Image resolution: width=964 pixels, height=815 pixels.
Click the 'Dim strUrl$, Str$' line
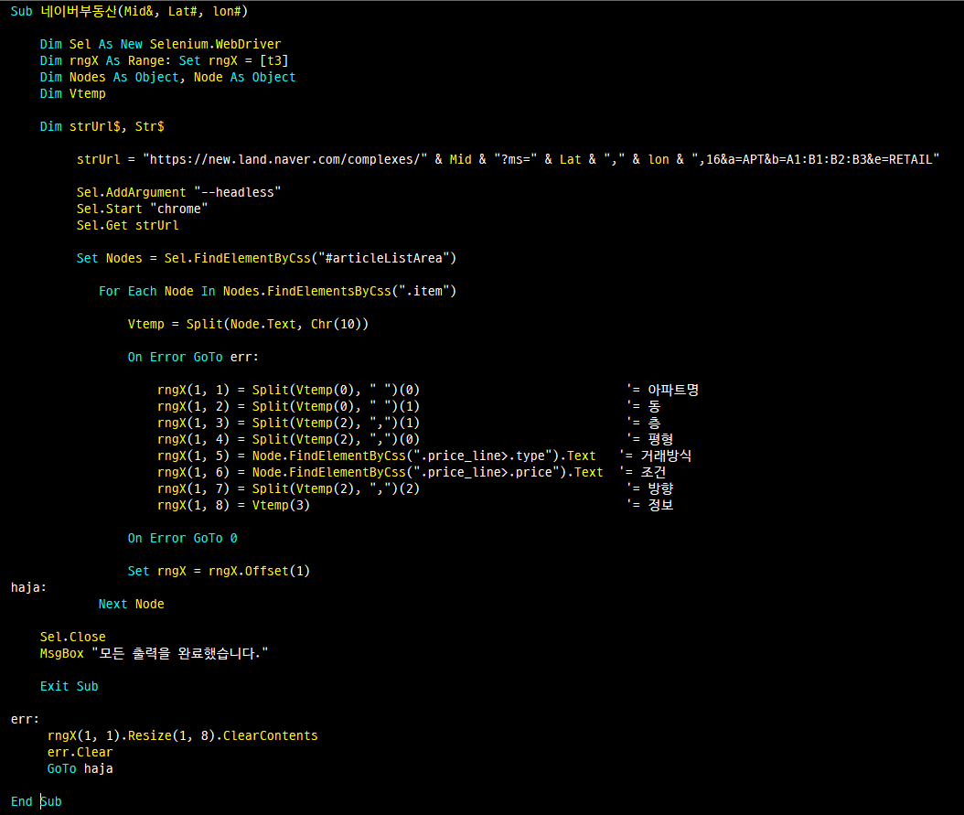[102, 126]
